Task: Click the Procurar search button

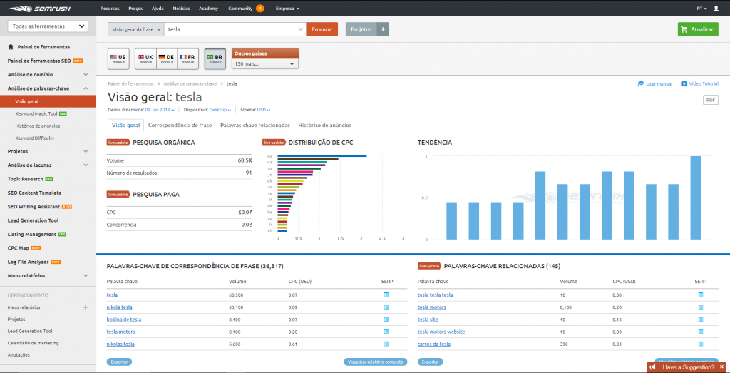Action: tap(322, 29)
